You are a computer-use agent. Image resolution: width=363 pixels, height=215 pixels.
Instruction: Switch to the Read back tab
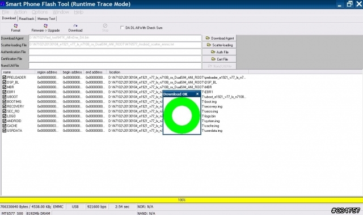(x=27, y=19)
